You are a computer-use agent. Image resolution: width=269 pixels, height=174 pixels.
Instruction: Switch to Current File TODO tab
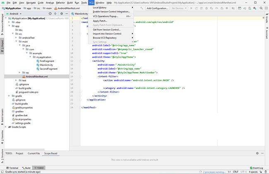point(34,153)
